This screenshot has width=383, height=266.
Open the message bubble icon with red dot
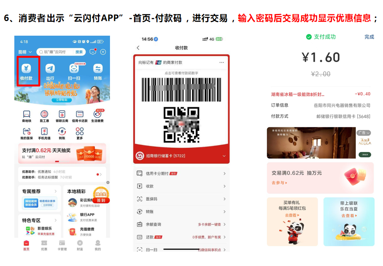[93, 52]
